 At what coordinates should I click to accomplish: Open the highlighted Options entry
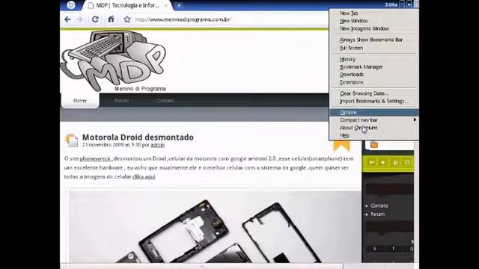pyautogui.click(x=374, y=112)
